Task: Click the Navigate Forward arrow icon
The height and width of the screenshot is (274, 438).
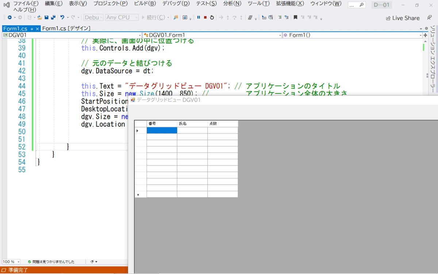Action: pyautogui.click(x=20, y=18)
